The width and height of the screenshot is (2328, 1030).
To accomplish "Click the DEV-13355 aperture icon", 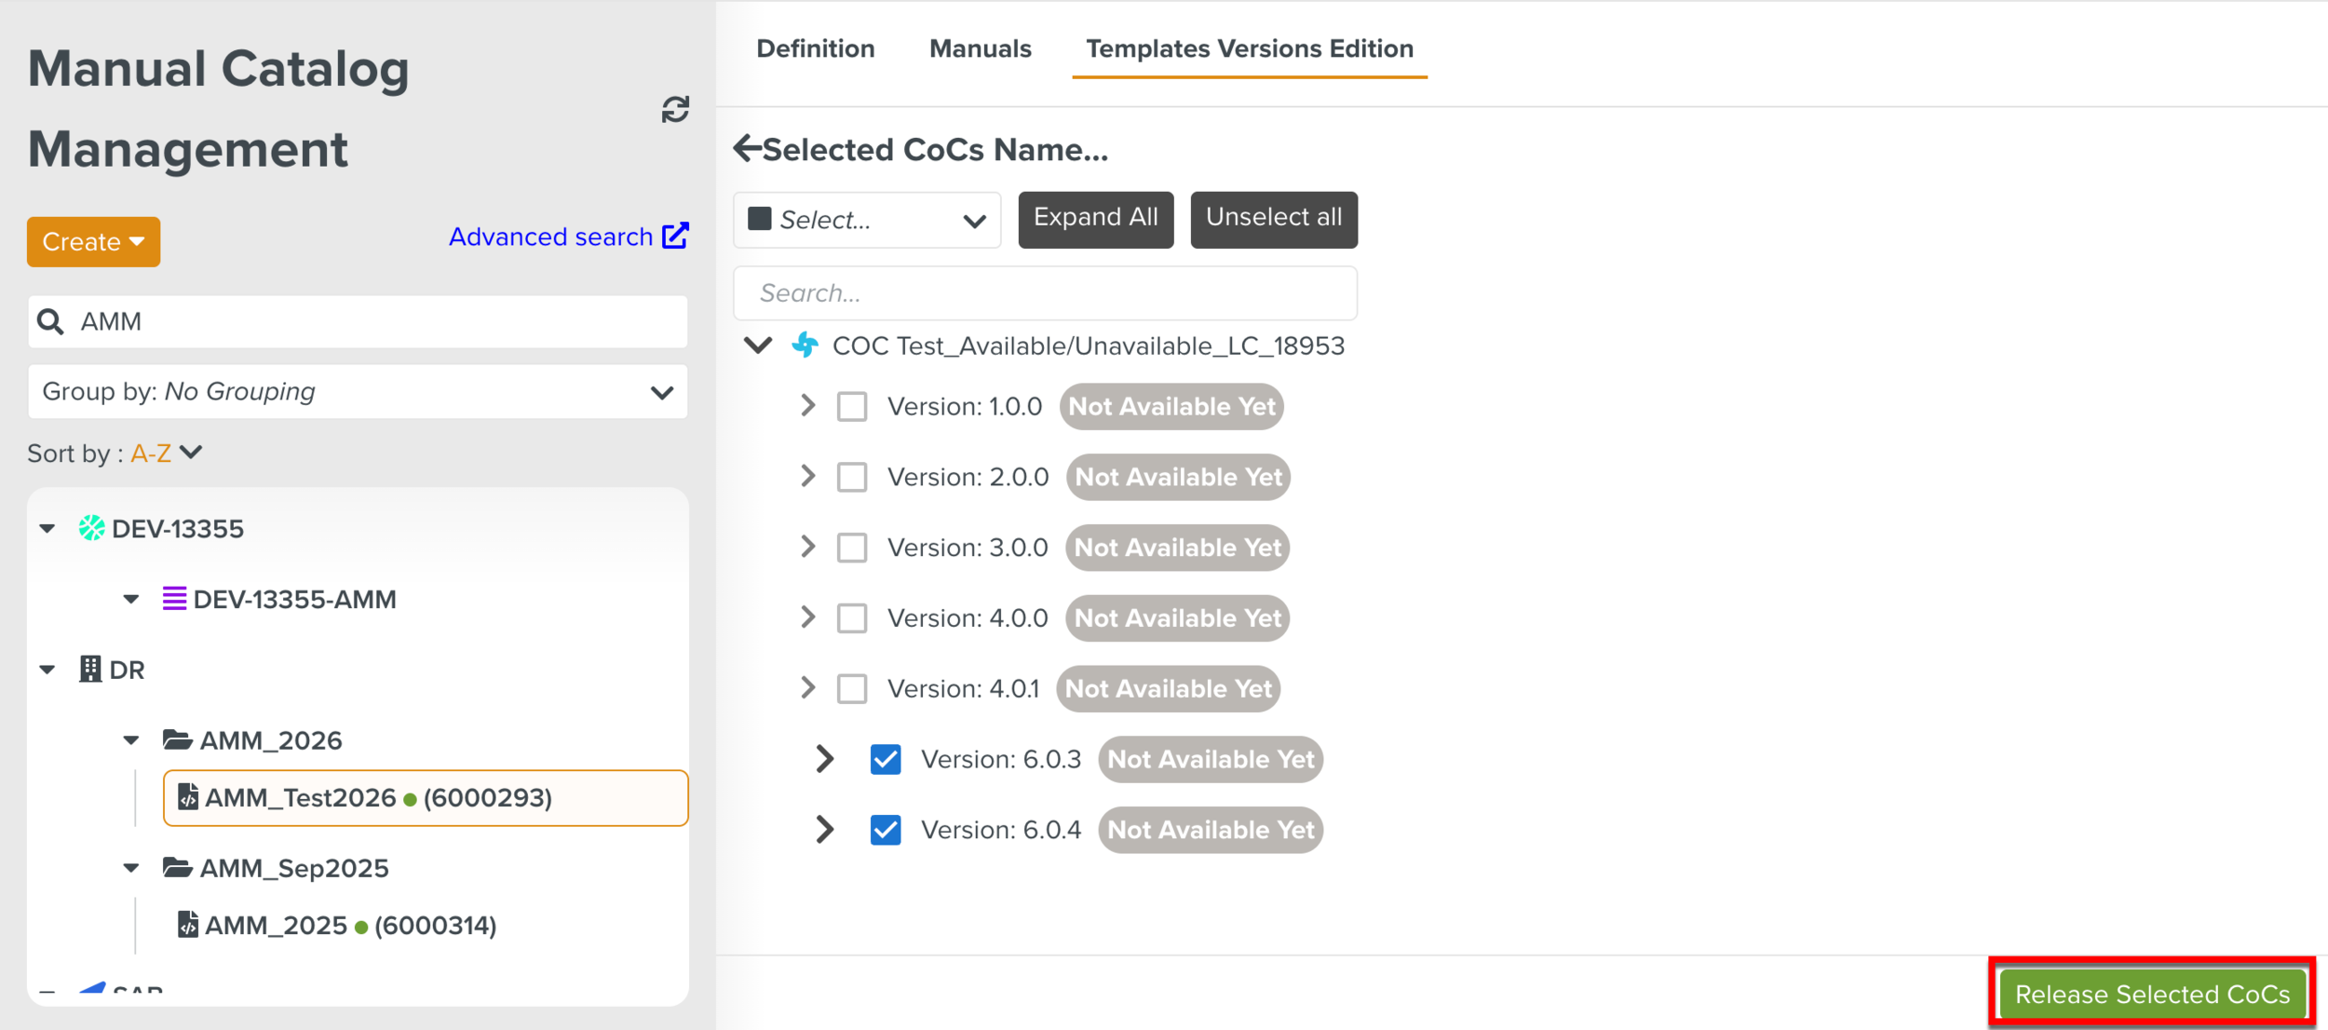I will point(91,528).
